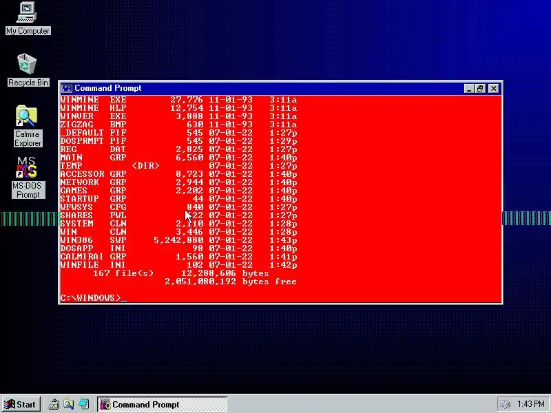This screenshot has height=413, width=551.
Task: Open the Command Prompt window system menu icon
Action: (66, 88)
